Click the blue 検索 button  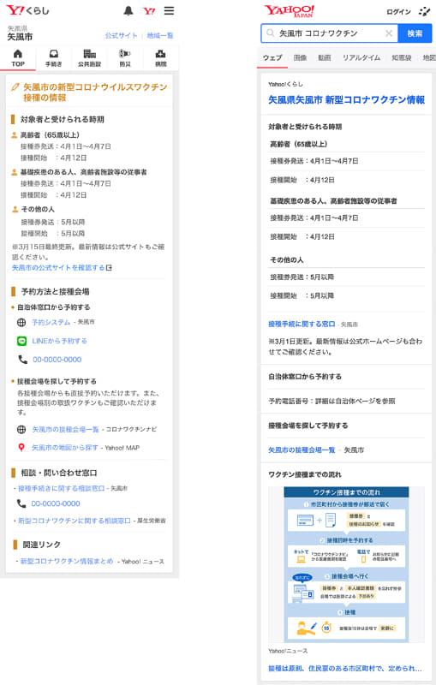pos(415,33)
